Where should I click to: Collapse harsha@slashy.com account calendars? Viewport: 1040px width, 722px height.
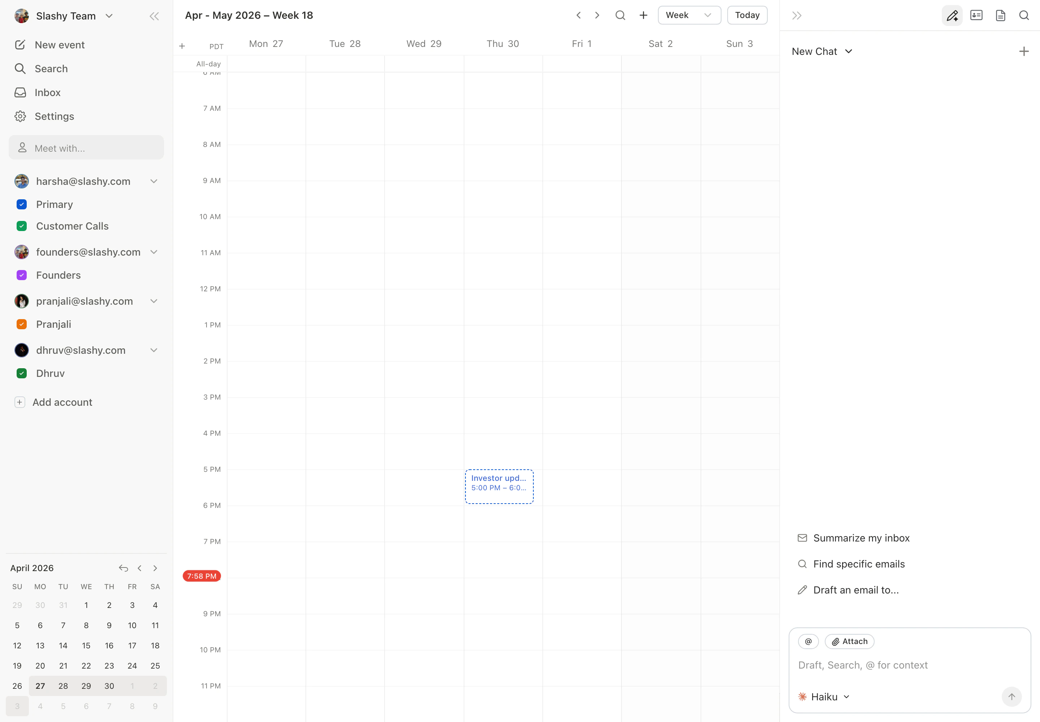[154, 182]
